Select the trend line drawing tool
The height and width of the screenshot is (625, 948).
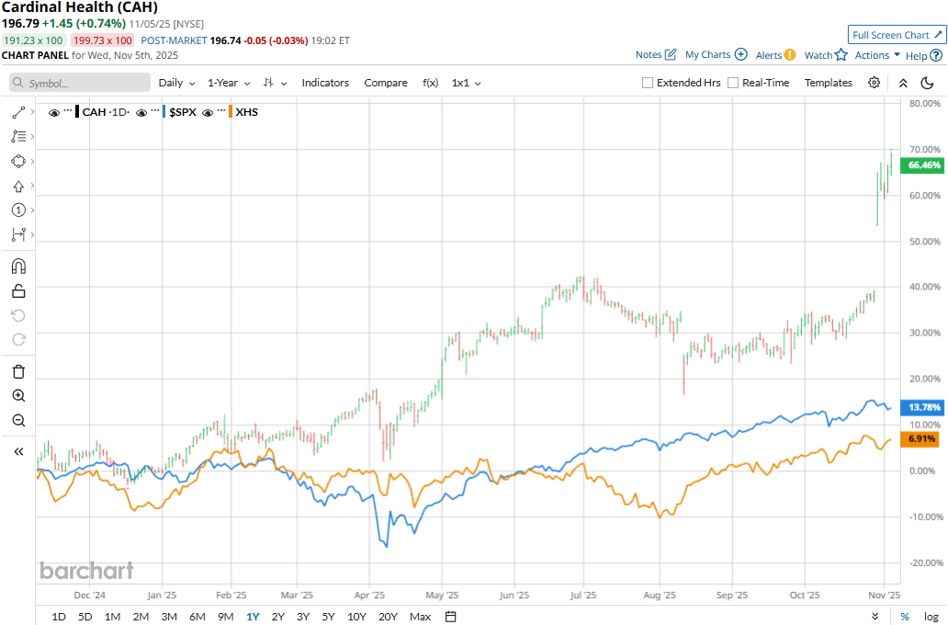[x=18, y=112]
